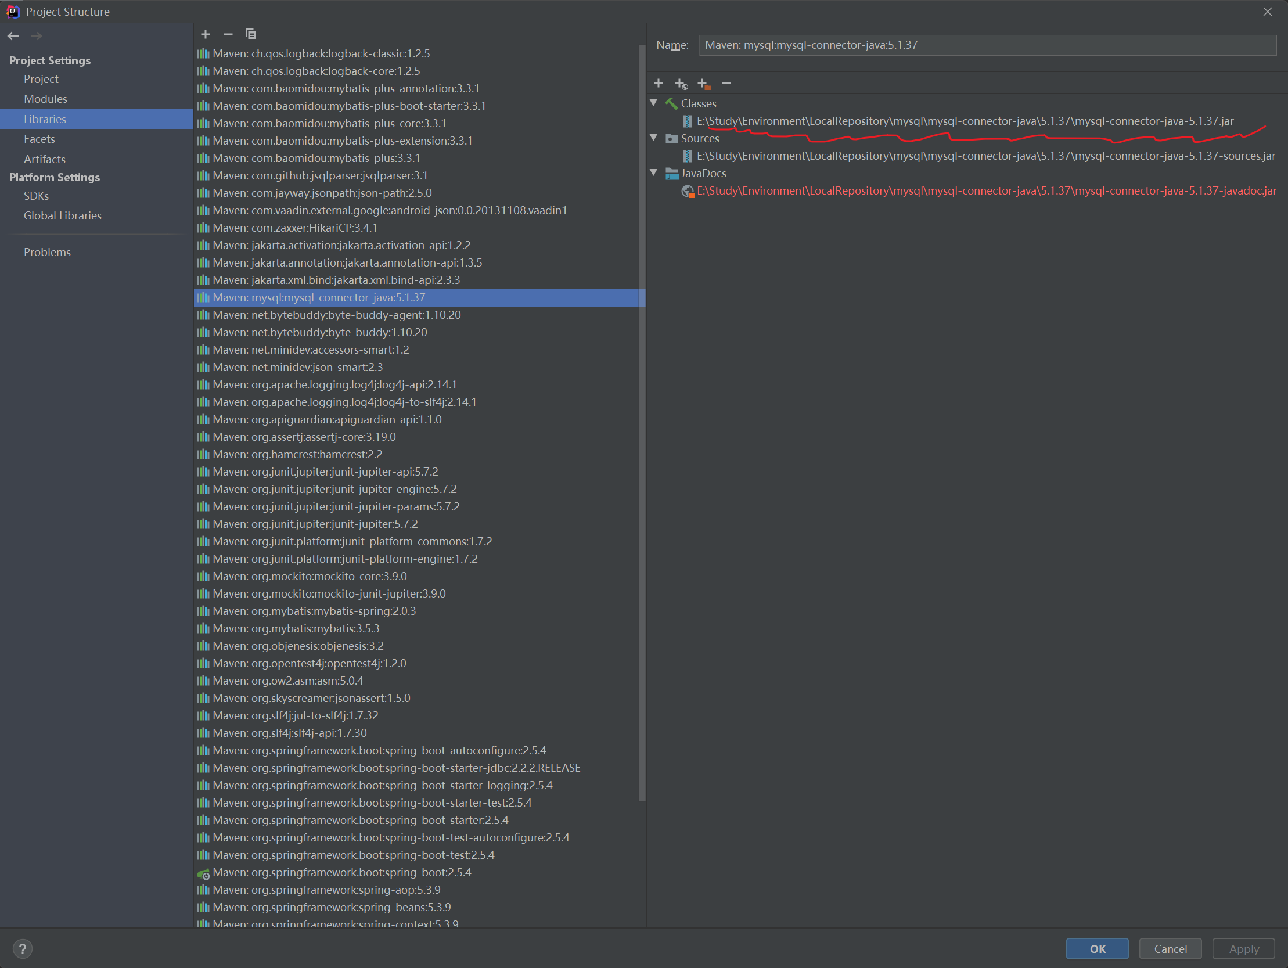Open the Project settings page
Viewport: 1288px width, 968px height.
(x=41, y=78)
